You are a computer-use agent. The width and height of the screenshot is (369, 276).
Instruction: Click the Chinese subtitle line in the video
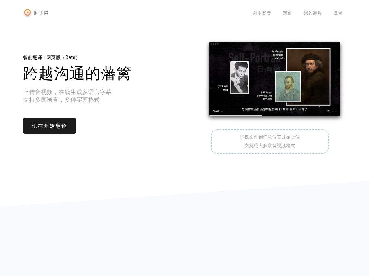coord(274,109)
